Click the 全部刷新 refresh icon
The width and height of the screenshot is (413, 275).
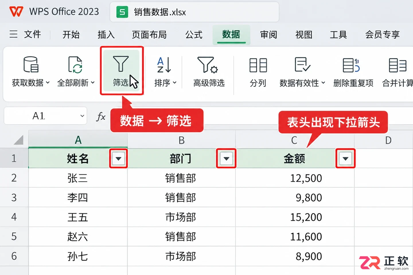click(75, 64)
